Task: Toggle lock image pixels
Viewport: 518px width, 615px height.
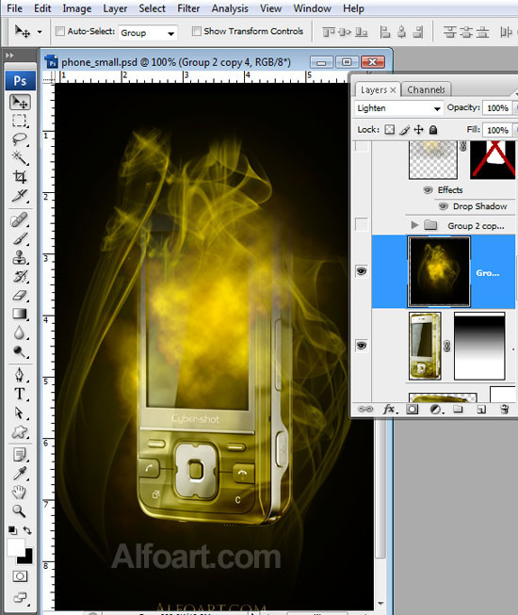Action: (405, 129)
